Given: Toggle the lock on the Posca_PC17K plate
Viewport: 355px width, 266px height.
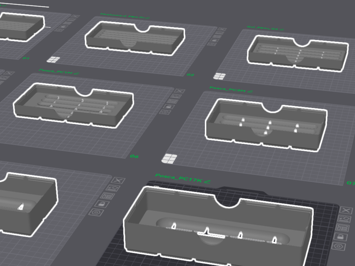Looking at the screenshot, I should pyautogui.click(x=340, y=237).
